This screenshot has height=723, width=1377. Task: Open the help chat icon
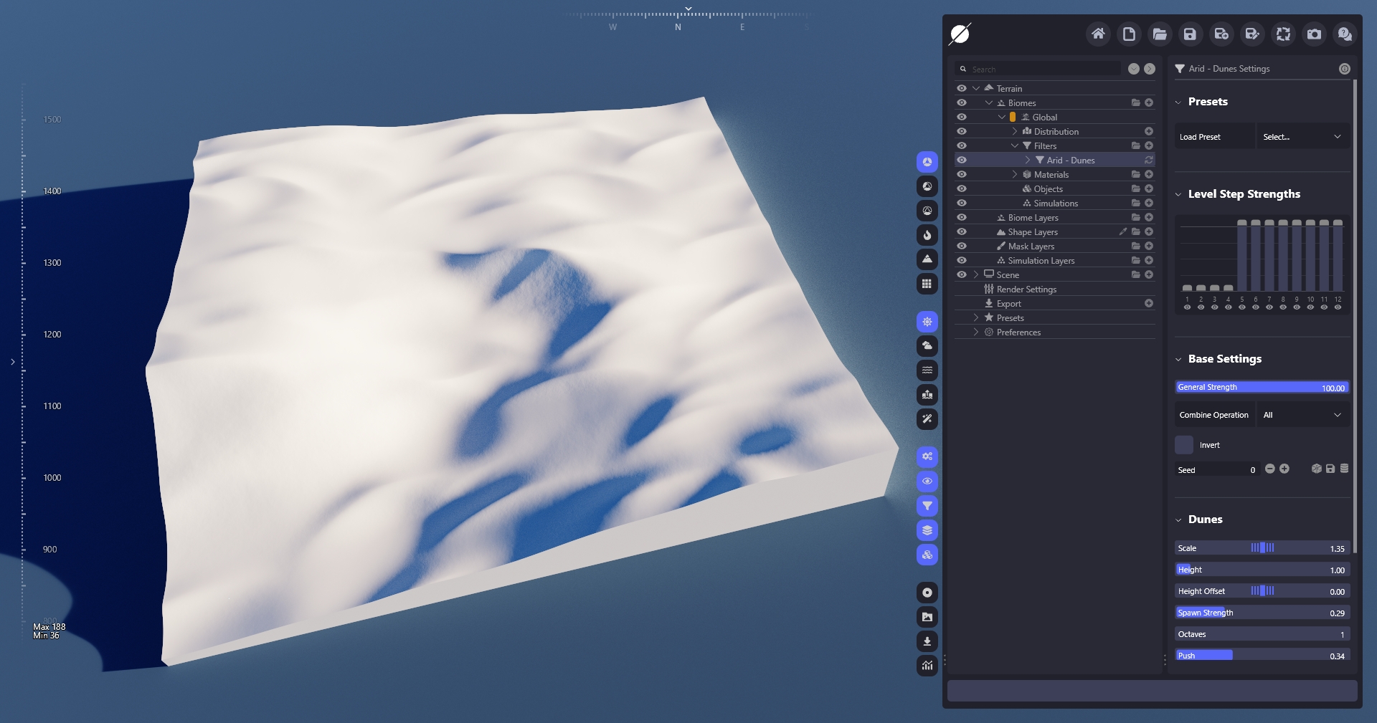point(1345,34)
